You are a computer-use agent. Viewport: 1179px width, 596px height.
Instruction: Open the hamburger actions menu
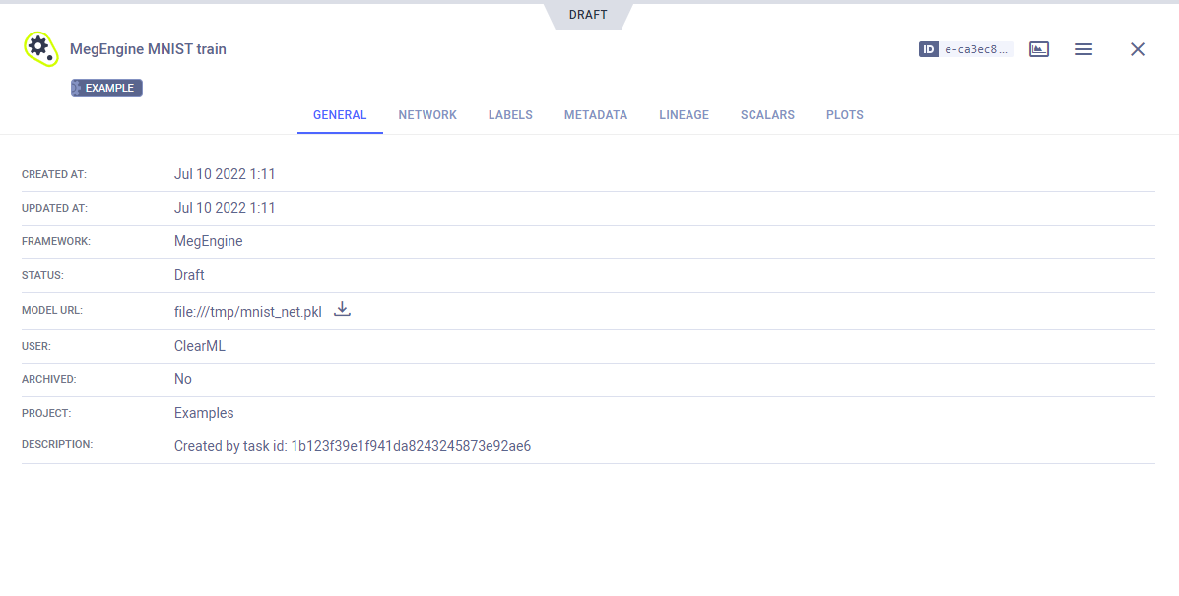(1082, 49)
